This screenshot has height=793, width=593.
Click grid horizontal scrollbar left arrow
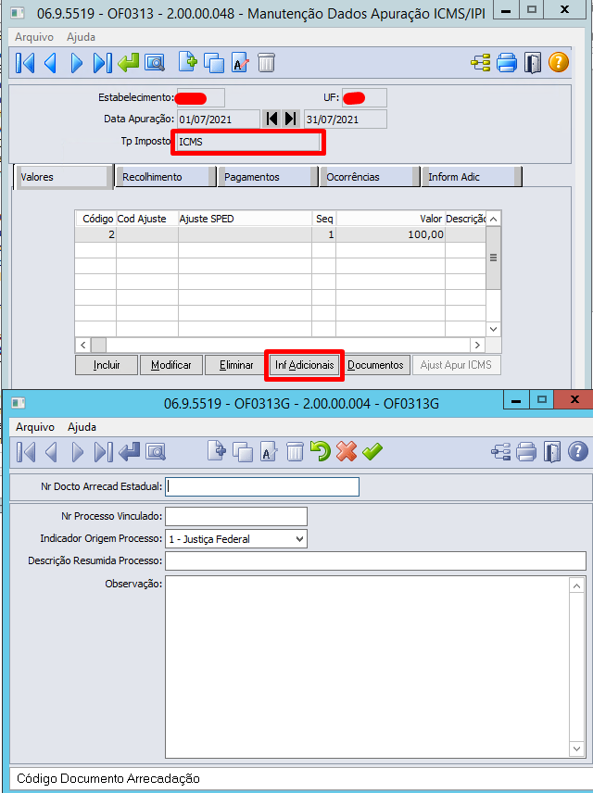(83, 345)
